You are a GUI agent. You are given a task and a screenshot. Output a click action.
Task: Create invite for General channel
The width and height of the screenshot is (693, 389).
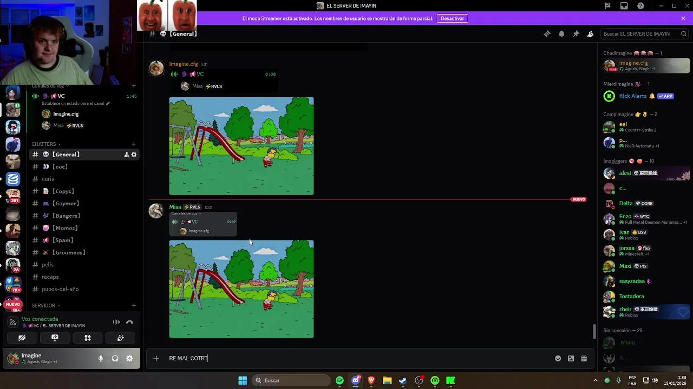click(x=126, y=155)
